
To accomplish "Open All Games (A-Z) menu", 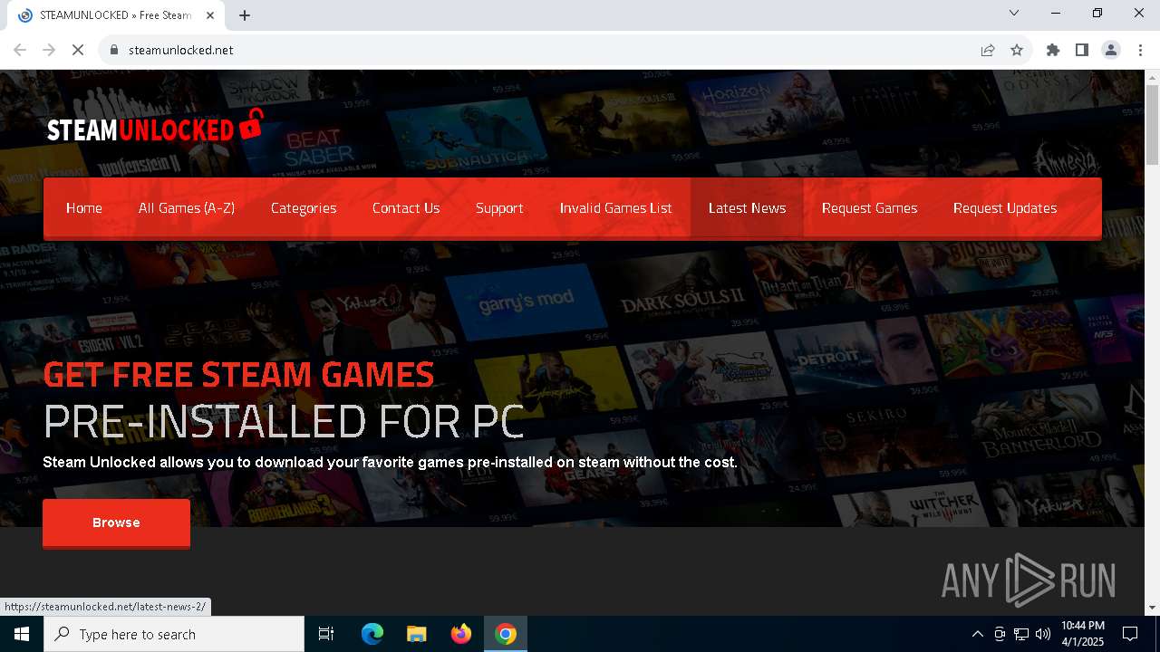I will [187, 208].
